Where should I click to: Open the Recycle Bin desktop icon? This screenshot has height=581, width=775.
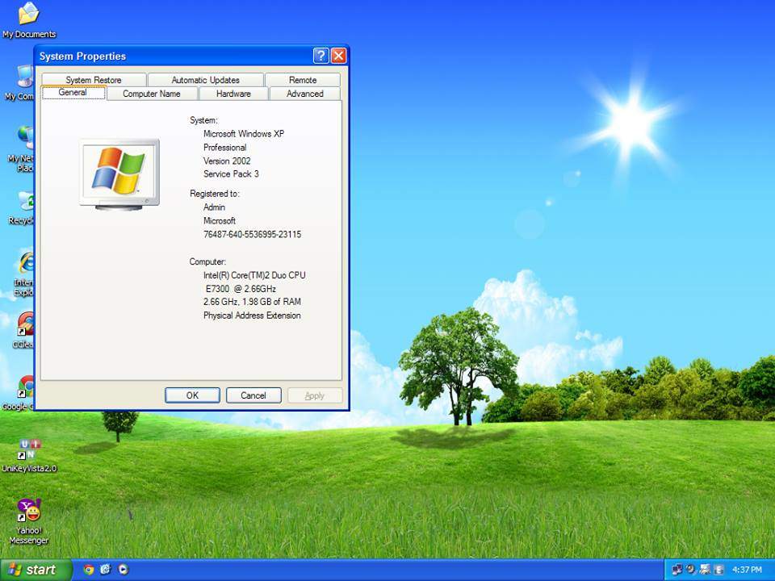(26, 202)
